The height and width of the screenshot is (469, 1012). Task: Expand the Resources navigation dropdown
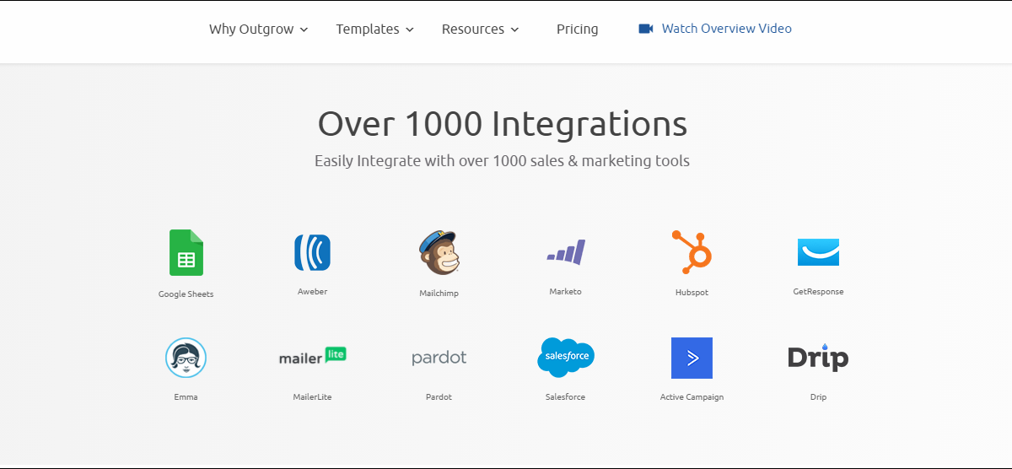pos(480,29)
